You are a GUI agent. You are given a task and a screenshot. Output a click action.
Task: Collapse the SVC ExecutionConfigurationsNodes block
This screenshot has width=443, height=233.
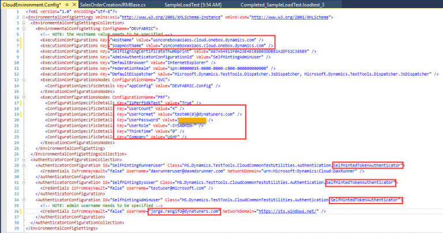pos(24,80)
